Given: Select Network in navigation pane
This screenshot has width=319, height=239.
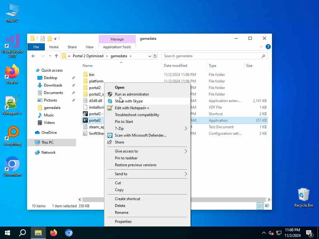Looking at the screenshot, I should click(48, 152).
